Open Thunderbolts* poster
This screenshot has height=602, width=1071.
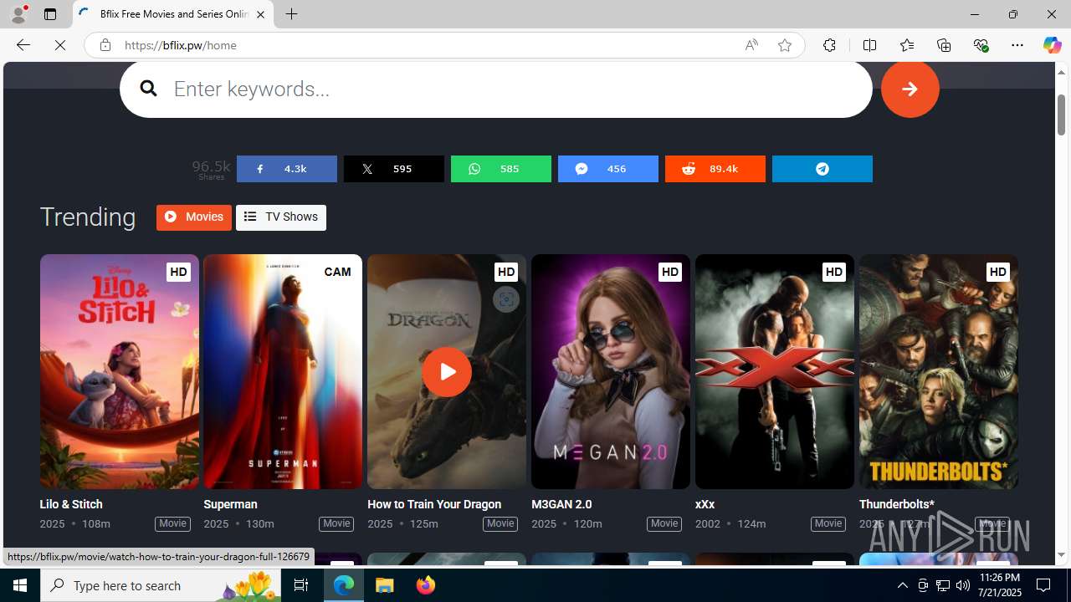[x=939, y=371]
